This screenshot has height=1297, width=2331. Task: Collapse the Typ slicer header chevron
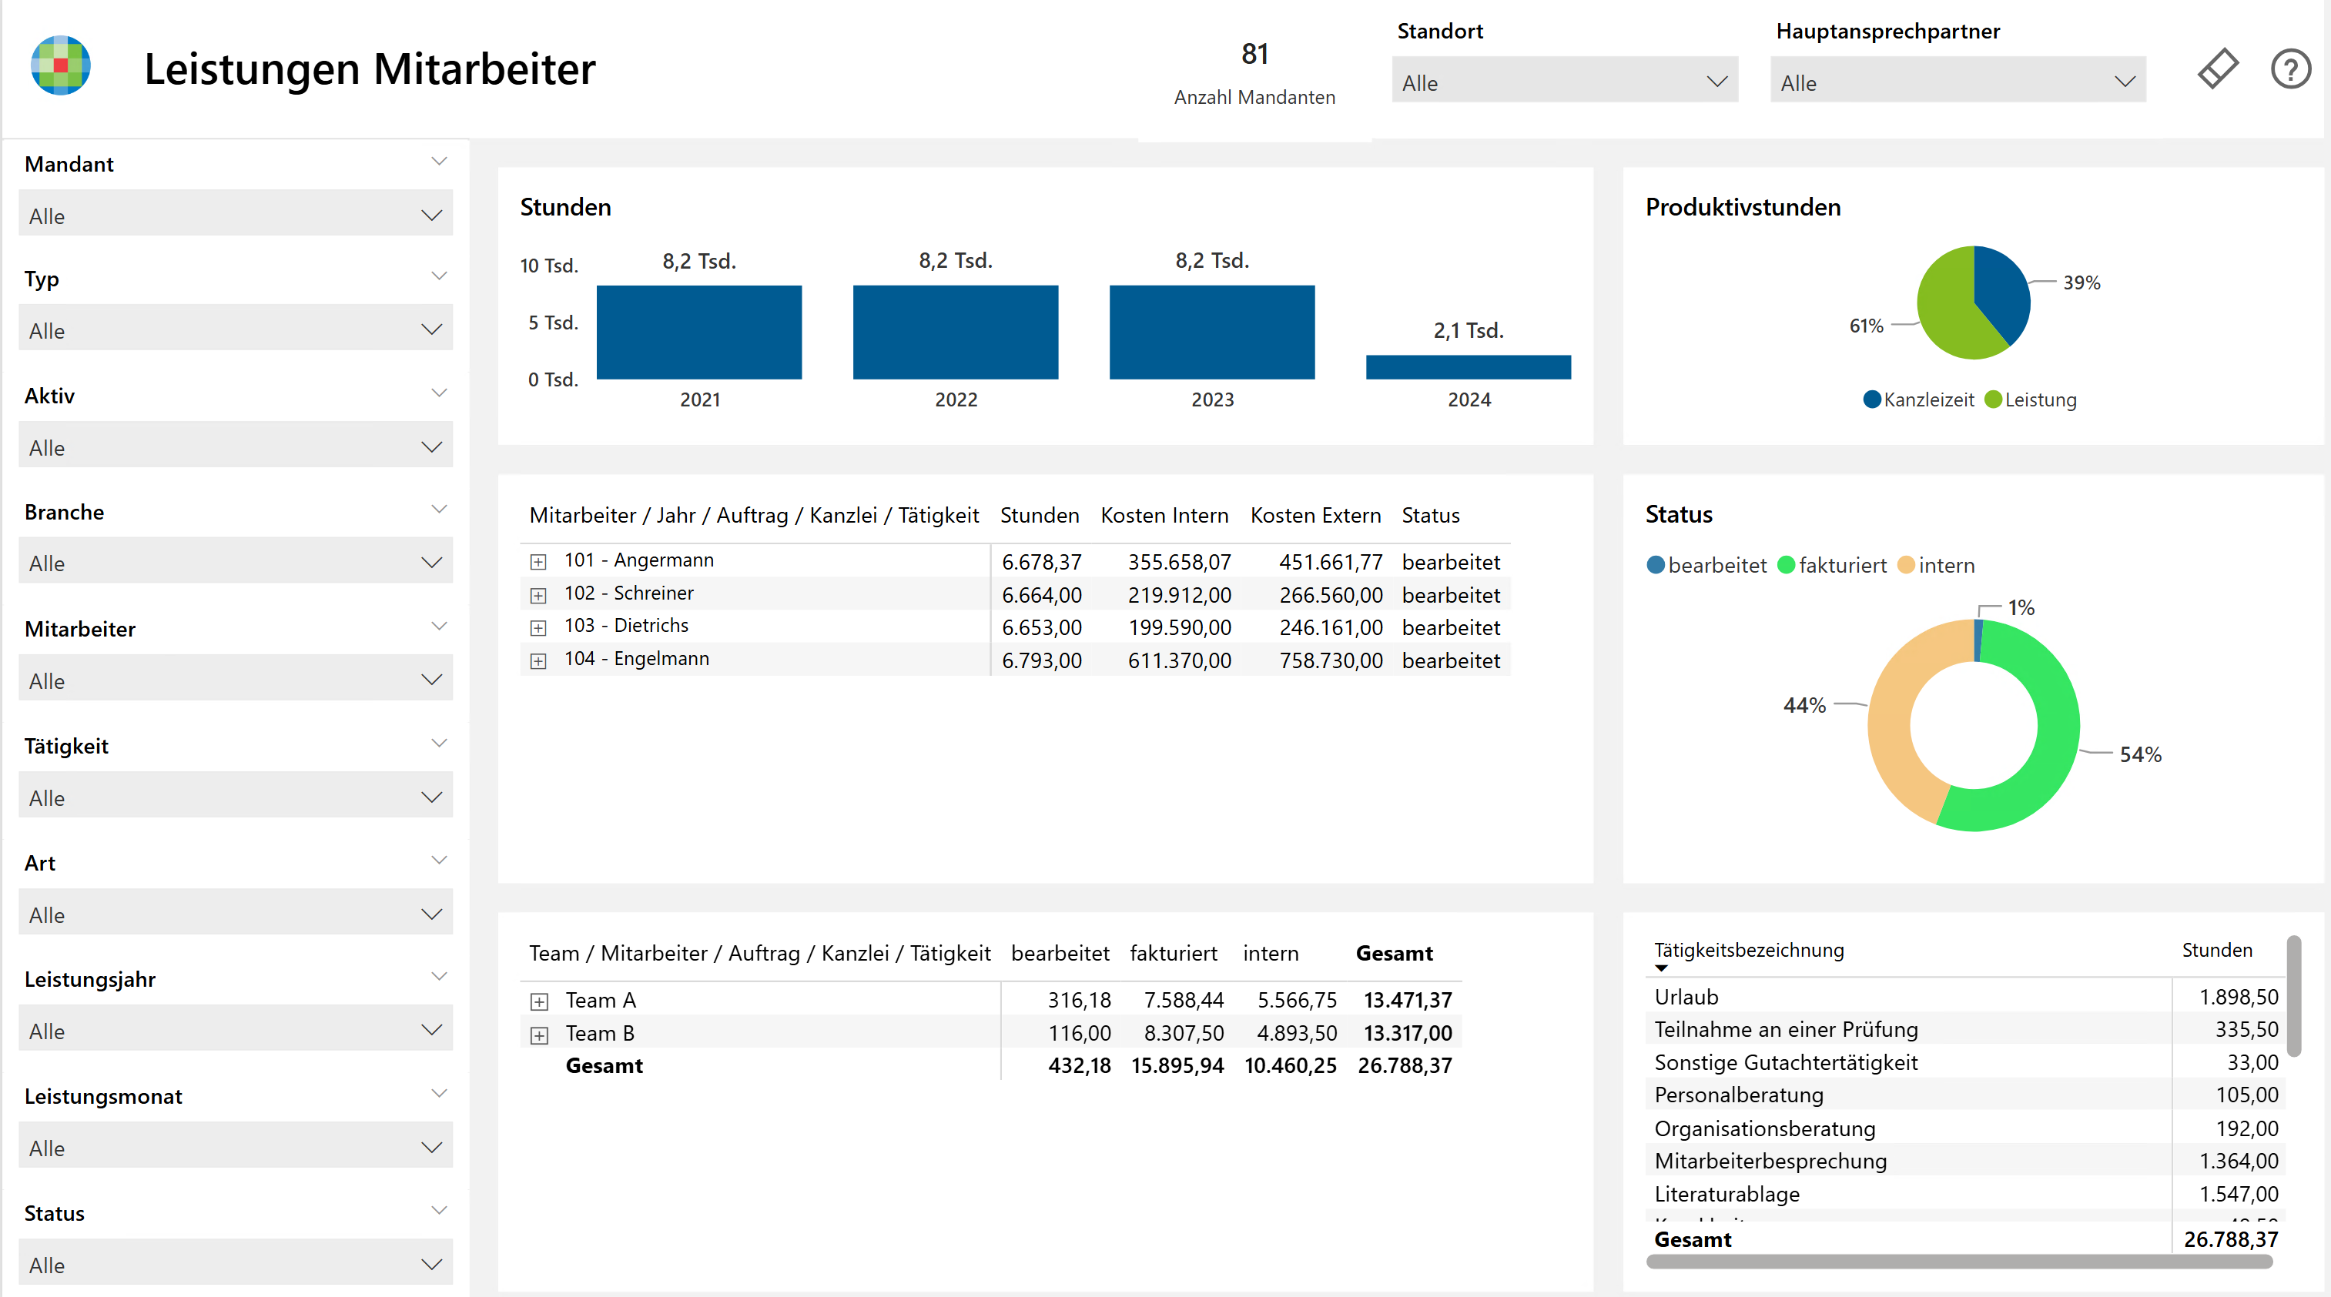[x=439, y=277]
